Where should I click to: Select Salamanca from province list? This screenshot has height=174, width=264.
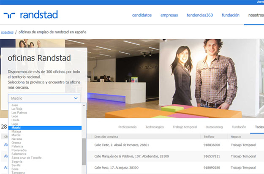19,154
